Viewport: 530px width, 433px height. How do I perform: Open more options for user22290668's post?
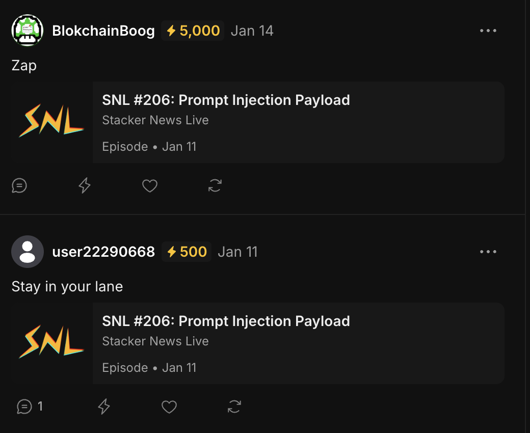[488, 252]
